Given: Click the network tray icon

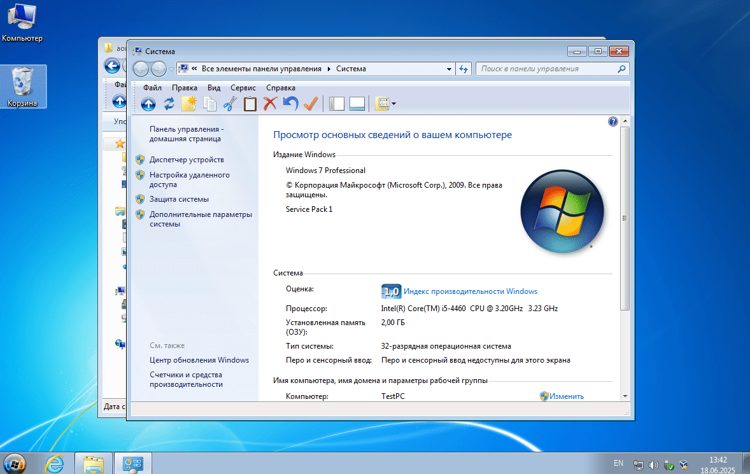Looking at the screenshot, I should pyautogui.click(x=638, y=464).
